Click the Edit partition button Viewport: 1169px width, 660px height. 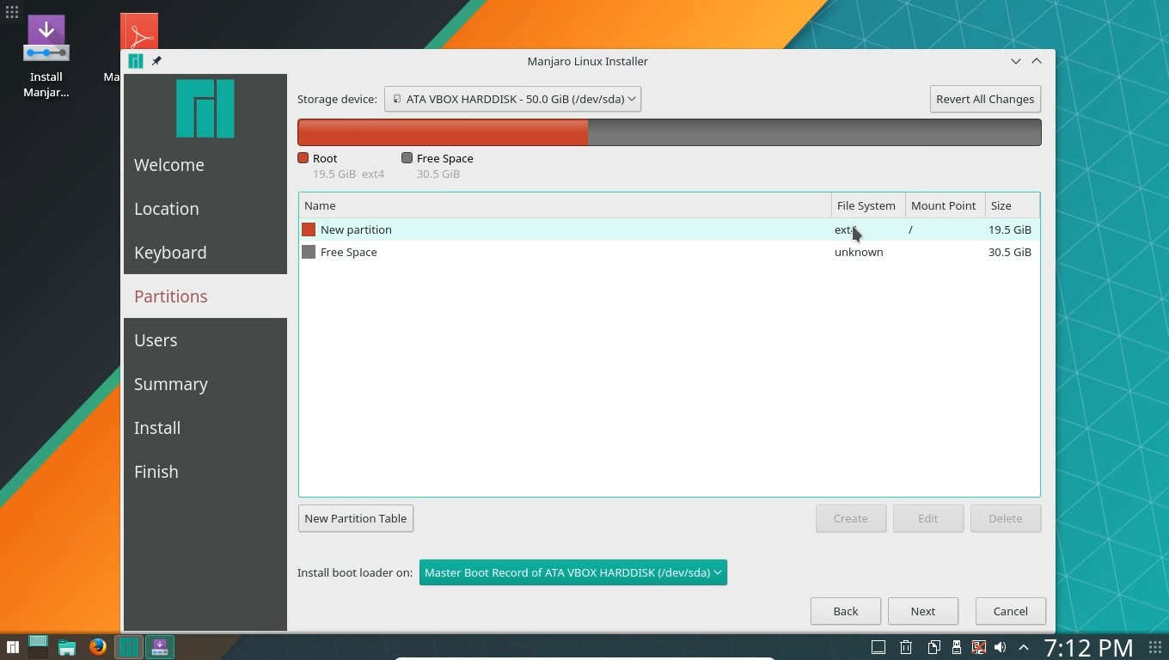pyautogui.click(x=928, y=518)
